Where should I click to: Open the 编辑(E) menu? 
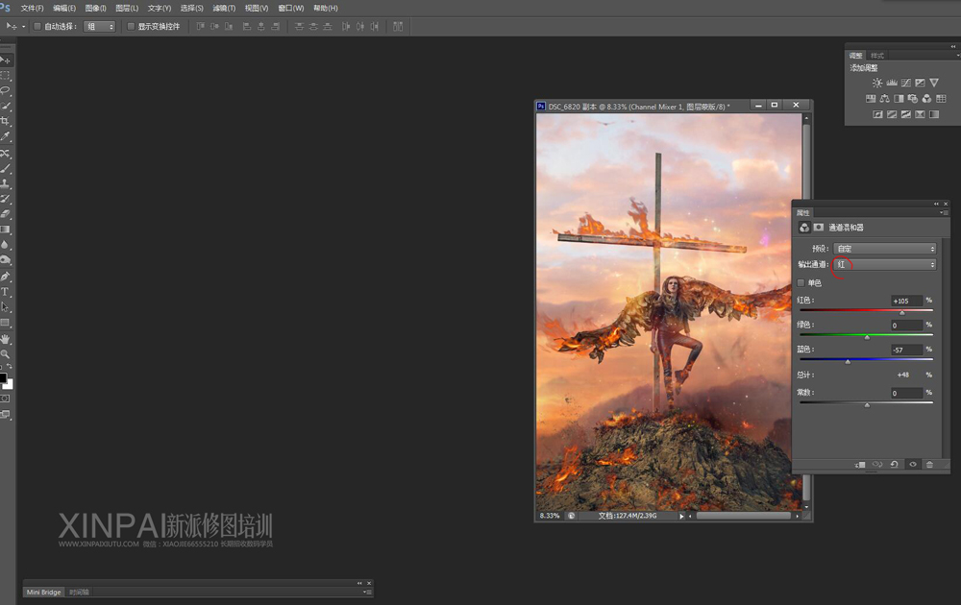[x=64, y=8]
